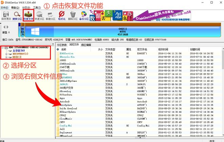Image resolution: width=224 pixels, height=142 pixels.
Task: Click the folder icon next to 10000
Action: click(x=58, y=60)
